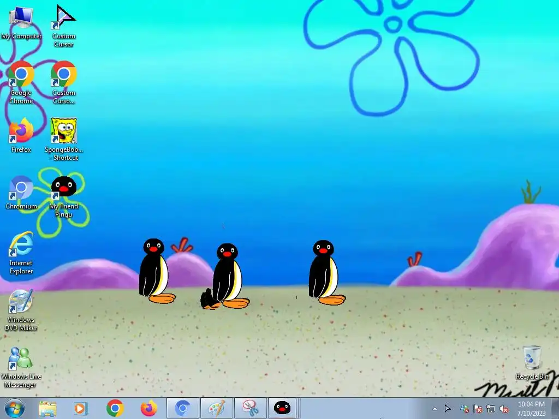This screenshot has height=419, width=559.
Task: Open Google Chrome from the taskbar
Action: [x=115, y=408]
